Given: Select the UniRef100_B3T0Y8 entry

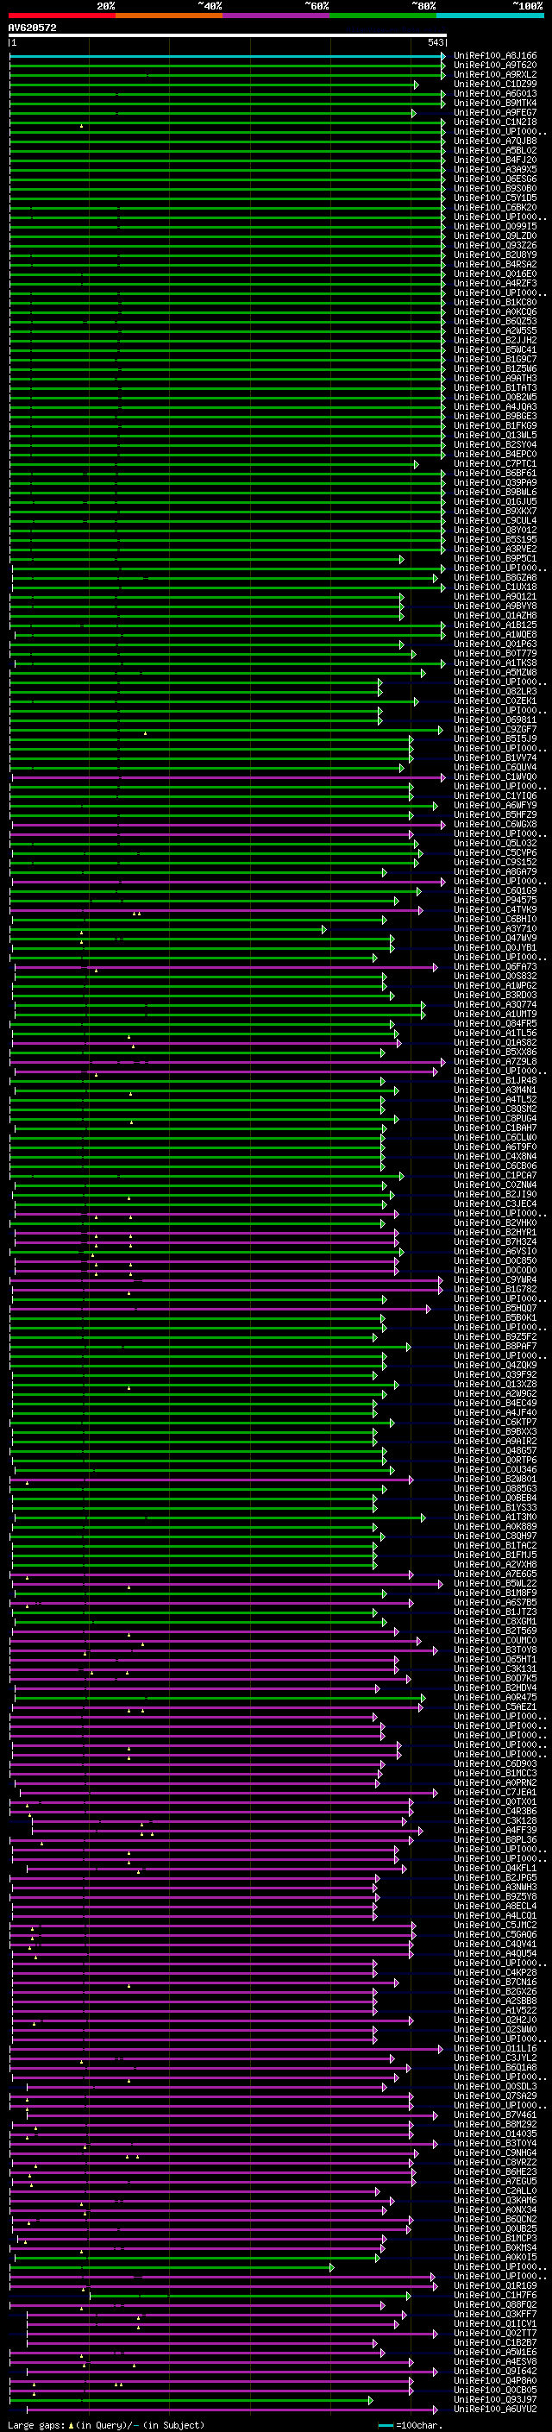Looking at the screenshot, I should 494,1650.
